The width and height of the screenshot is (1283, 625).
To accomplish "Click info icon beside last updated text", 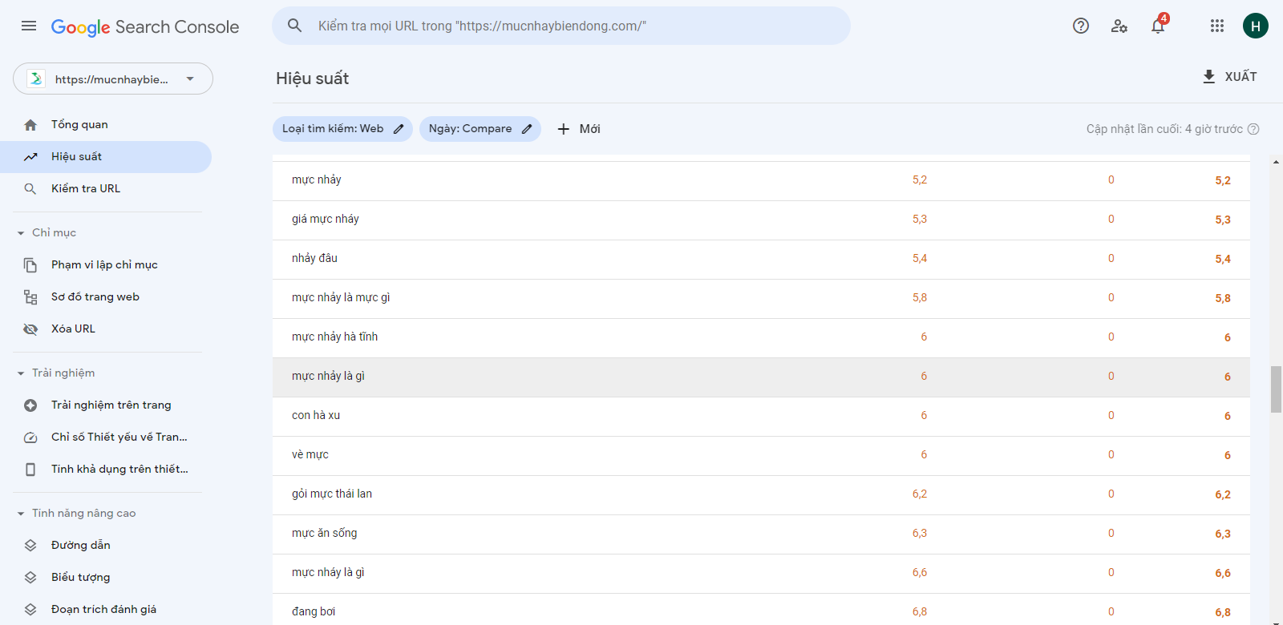I will tap(1253, 129).
